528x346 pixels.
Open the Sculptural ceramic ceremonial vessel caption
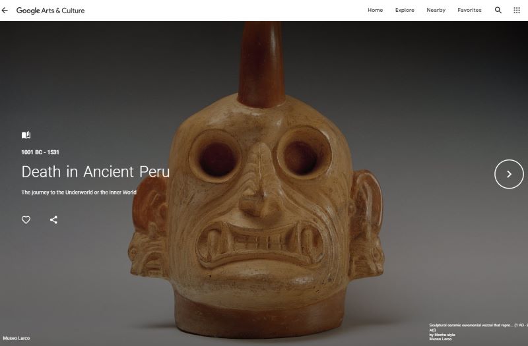(x=477, y=328)
